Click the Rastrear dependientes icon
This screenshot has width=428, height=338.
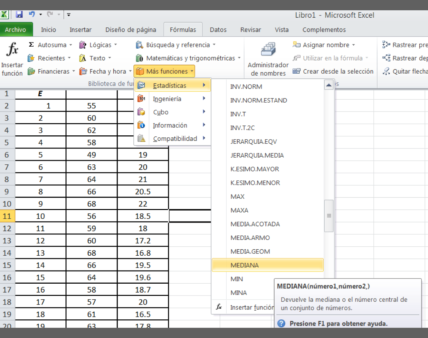[386, 58]
